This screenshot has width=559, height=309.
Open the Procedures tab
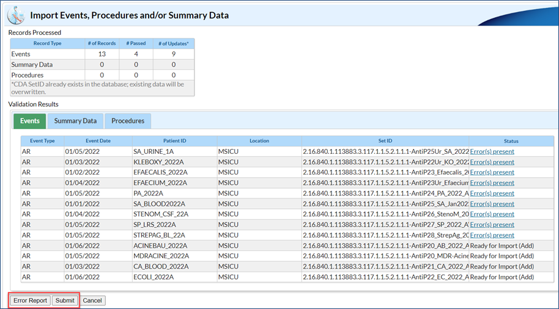click(128, 121)
